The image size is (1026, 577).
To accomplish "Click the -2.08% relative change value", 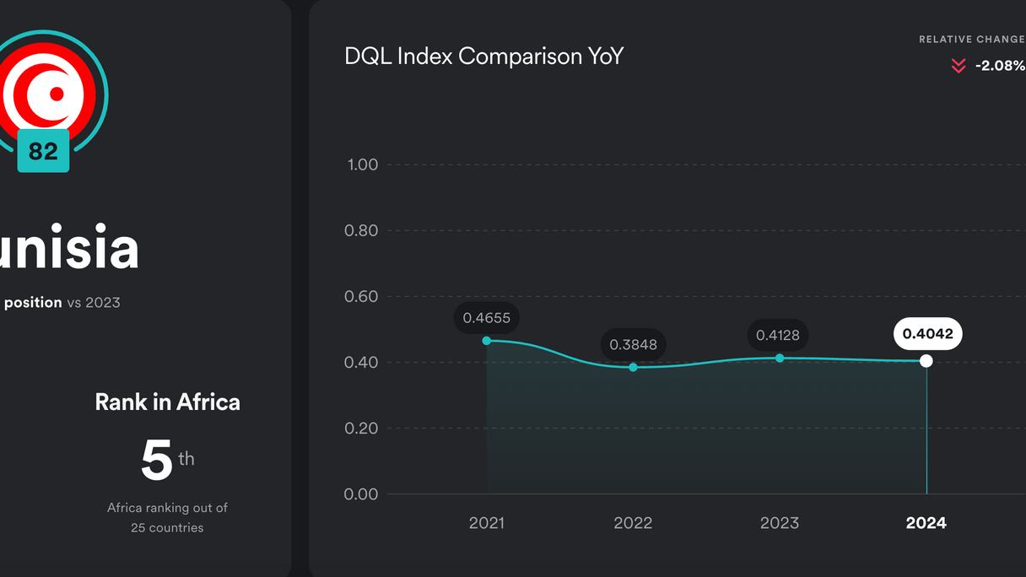I will [x=1000, y=66].
